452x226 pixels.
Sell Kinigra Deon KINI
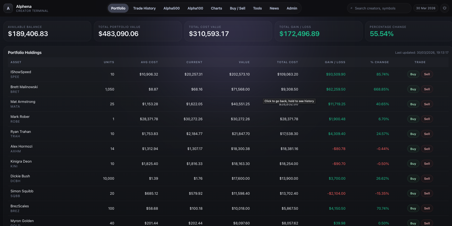coord(427,164)
